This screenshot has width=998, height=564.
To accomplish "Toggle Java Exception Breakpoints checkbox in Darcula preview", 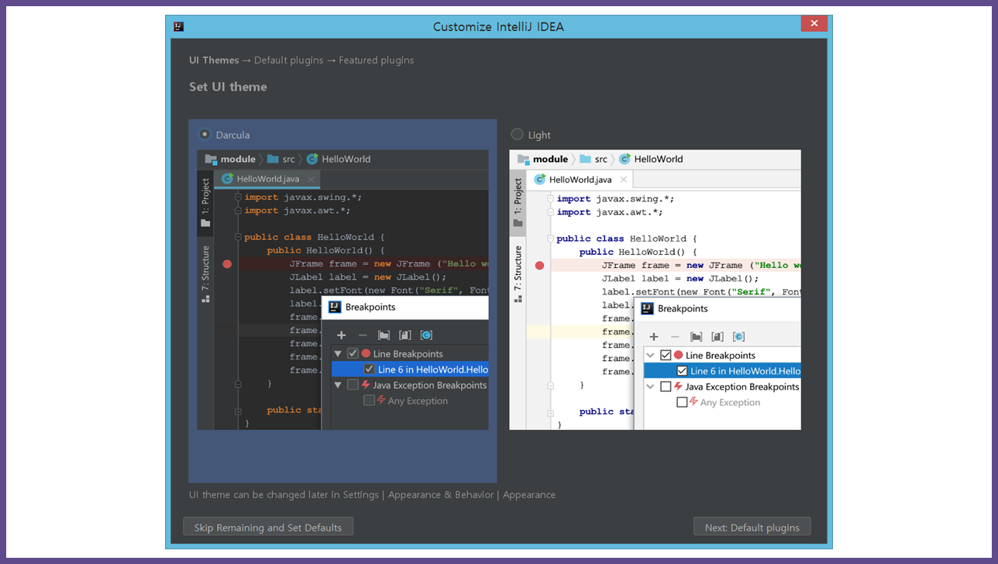I will 353,385.
